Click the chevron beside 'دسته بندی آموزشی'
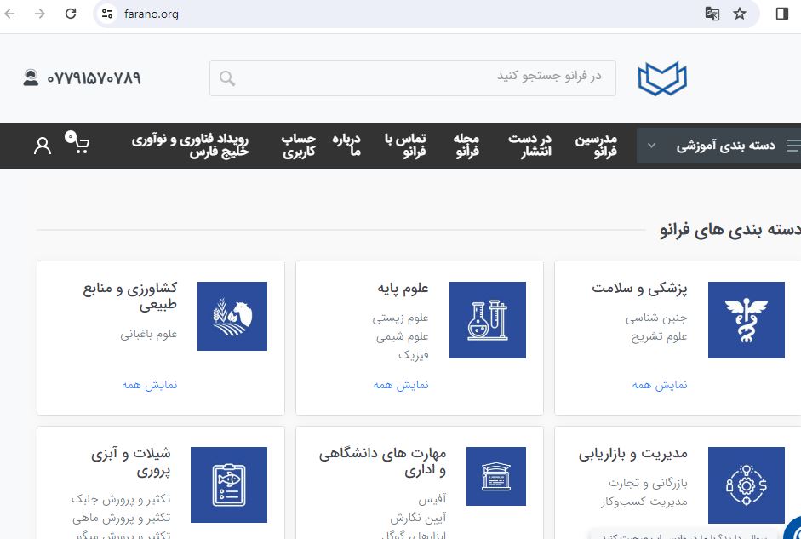This screenshot has width=801, height=539. (651, 146)
